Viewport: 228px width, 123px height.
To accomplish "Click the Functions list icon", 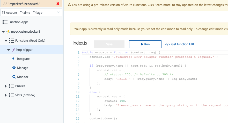I will tap(12, 41).
